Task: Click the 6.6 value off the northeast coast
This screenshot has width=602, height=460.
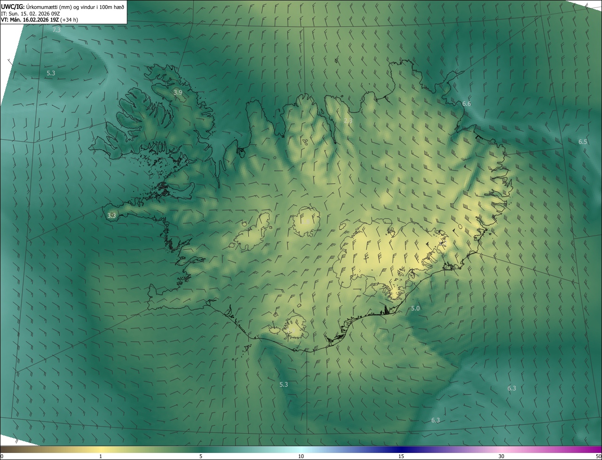Action: point(467,103)
